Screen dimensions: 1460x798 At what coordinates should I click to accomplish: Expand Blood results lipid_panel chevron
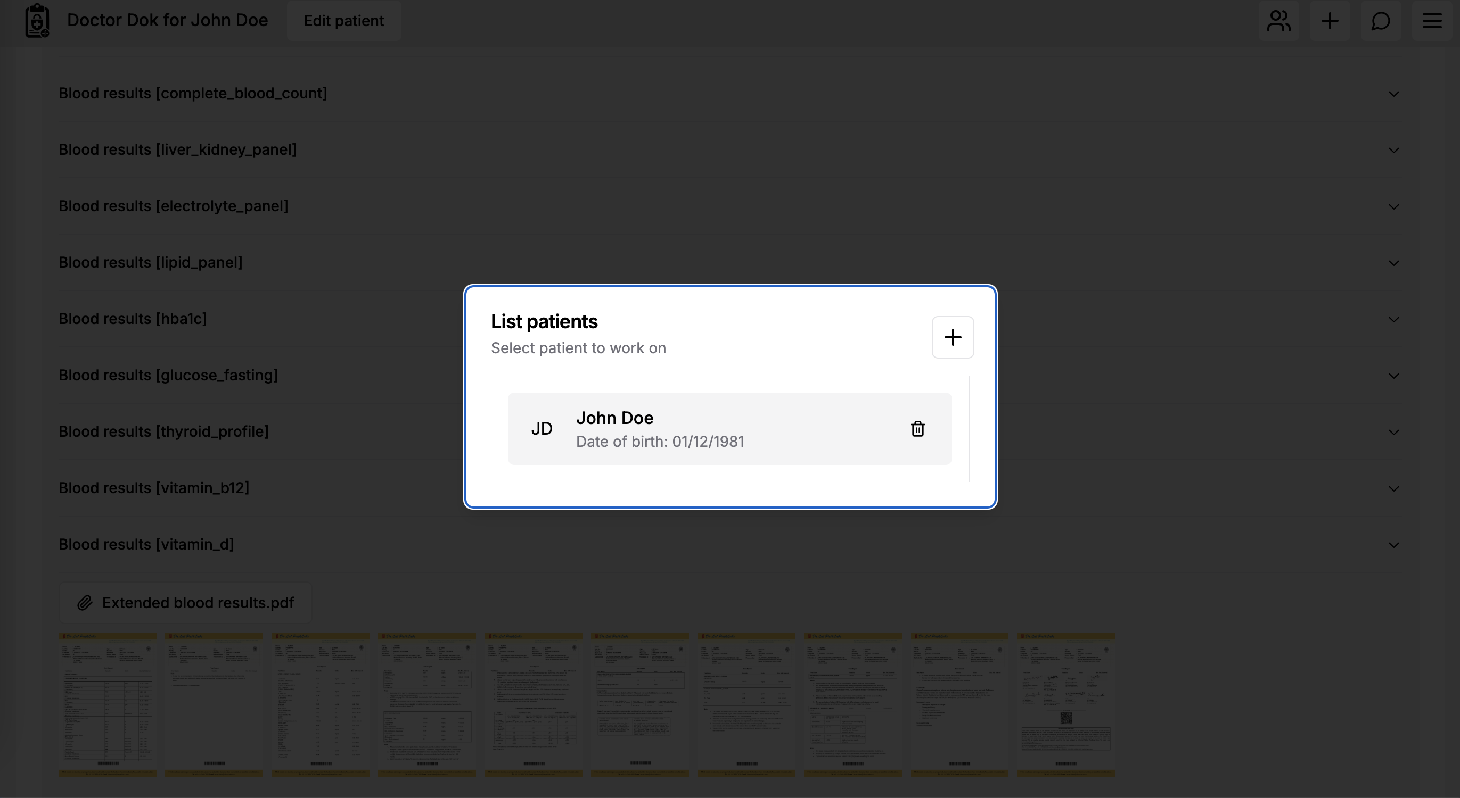pyautogui.click(x=1393, y=263)
